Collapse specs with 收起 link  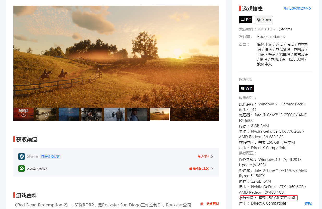click(308, 204)
